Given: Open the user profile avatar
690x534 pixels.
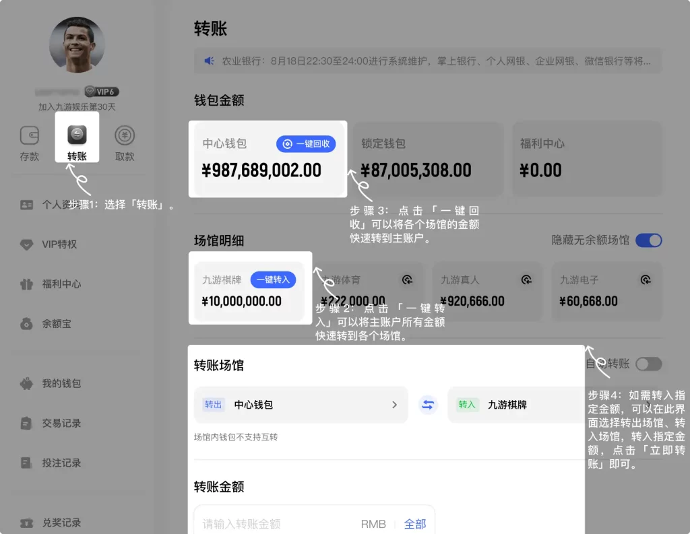Looking at the screenshot, I should tap(77, 45).
